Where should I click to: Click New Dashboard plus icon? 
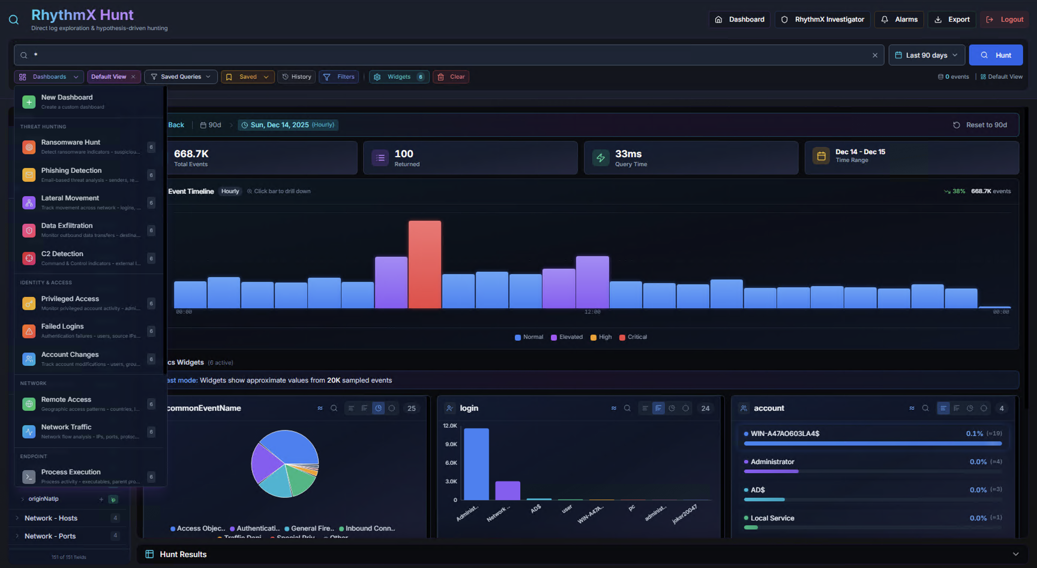pyautogui.click(x=29, y=102)
